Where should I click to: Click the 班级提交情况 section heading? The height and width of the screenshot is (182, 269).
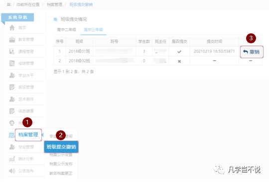pos(74,19)
